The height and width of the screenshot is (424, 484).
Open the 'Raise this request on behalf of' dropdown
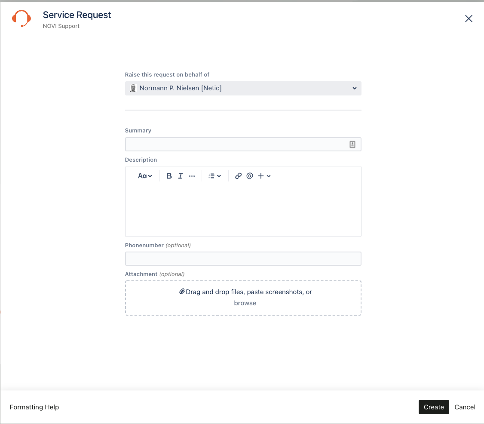[243, 88]
